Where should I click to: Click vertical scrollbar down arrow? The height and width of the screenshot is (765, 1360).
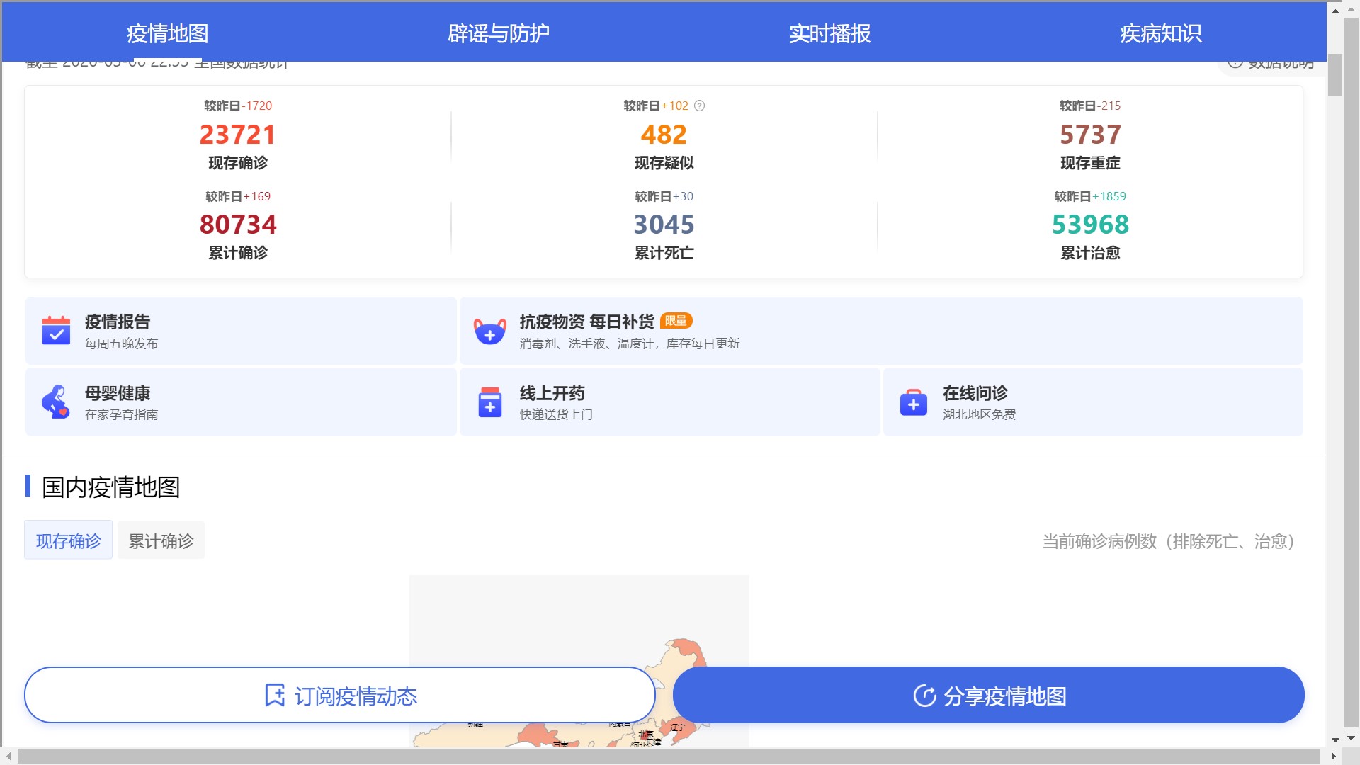click(1335, 739)
